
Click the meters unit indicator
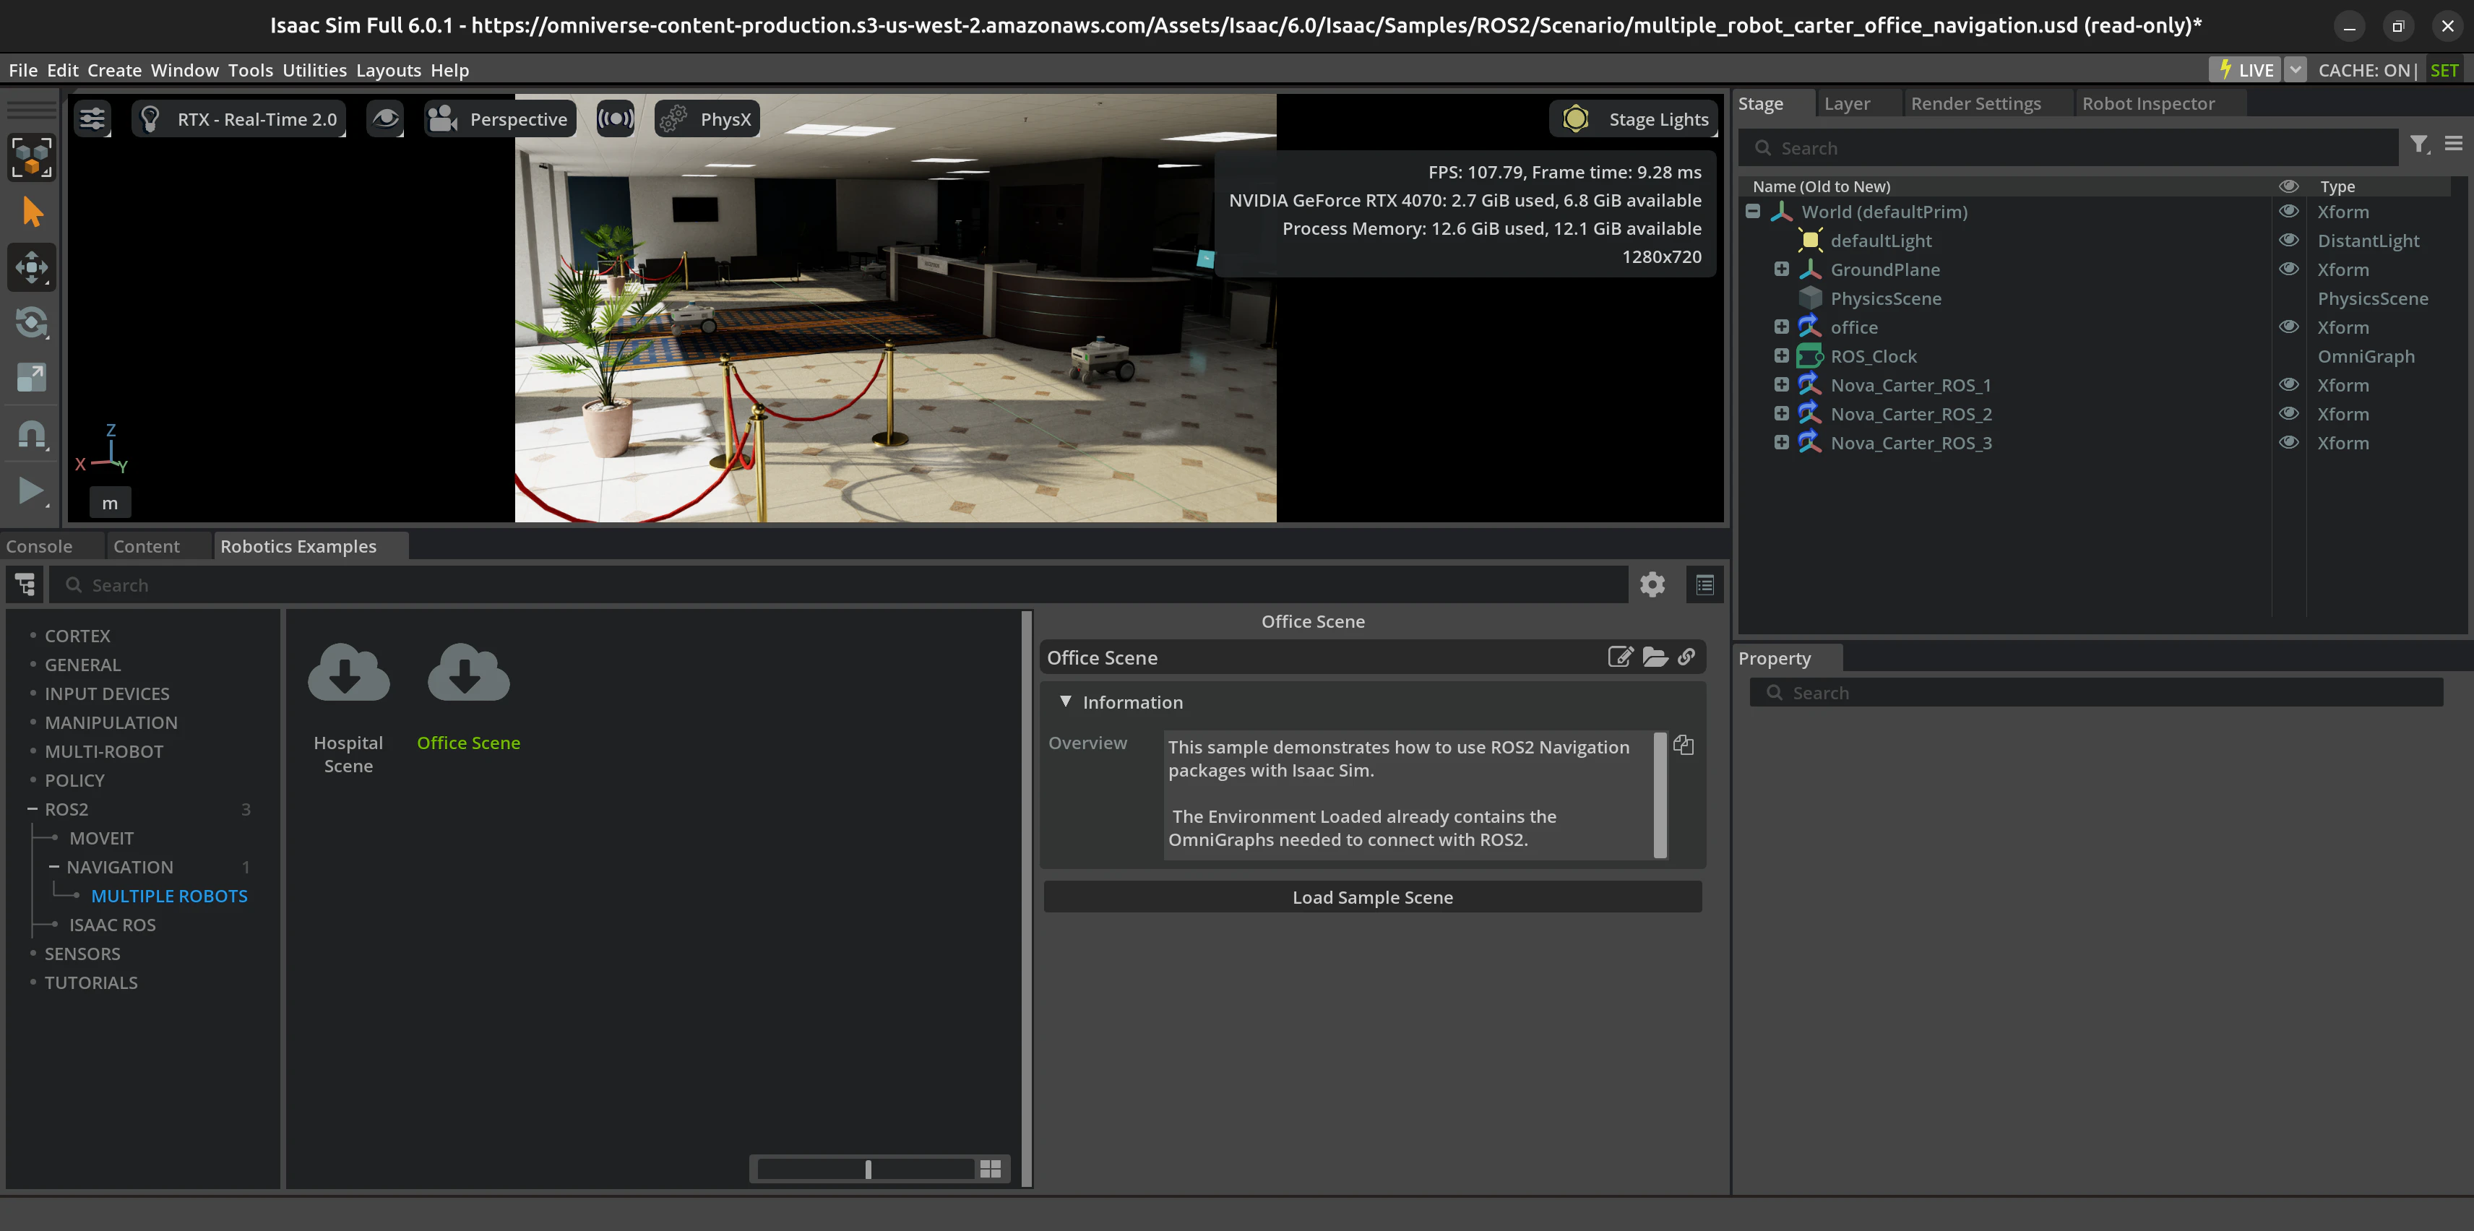(111, 502)
